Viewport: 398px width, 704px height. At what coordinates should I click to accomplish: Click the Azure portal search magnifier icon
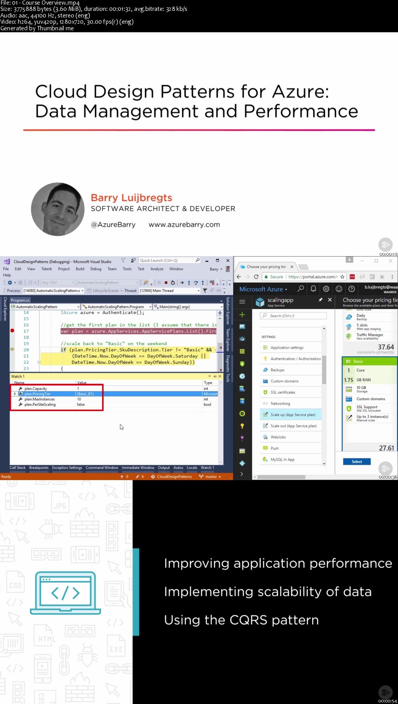300,288
